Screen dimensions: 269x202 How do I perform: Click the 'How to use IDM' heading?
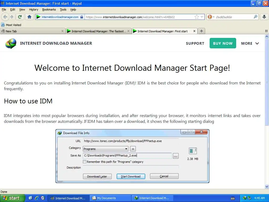(28, 101)
